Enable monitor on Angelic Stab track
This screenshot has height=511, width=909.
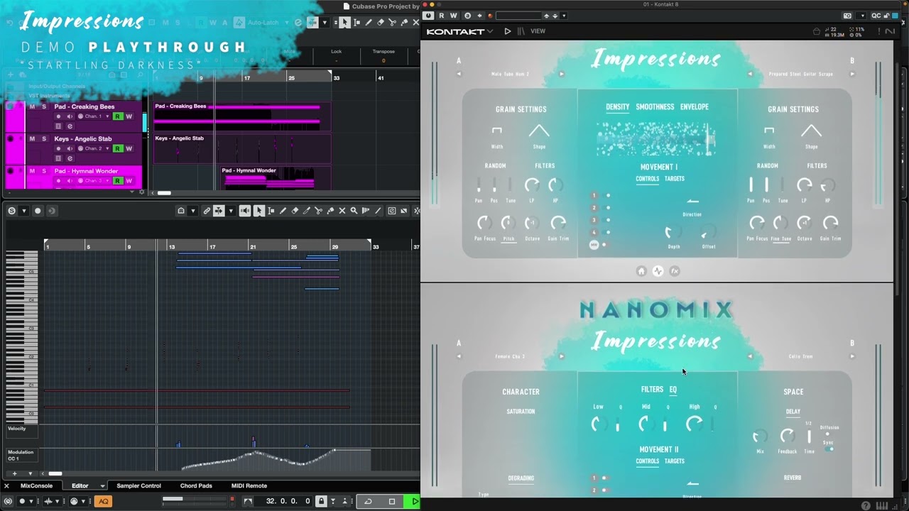pyautogui.click(x=70, y=148)
